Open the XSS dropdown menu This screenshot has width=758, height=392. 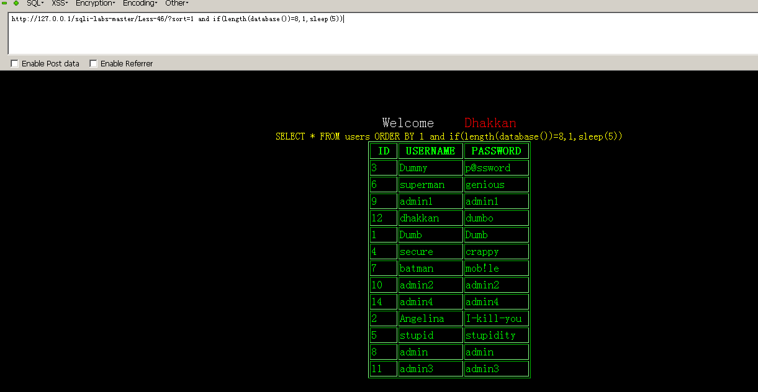(60, 3)
